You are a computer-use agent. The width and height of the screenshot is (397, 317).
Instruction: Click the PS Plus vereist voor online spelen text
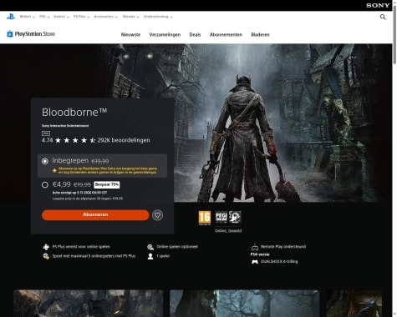pyautogui.click(x=81, y=247)
